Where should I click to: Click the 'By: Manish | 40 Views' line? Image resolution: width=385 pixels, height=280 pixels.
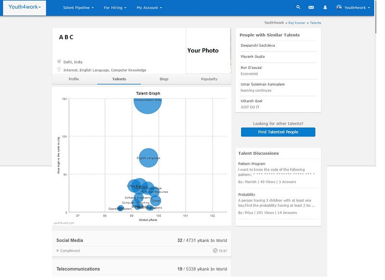(x=267, y=182)
